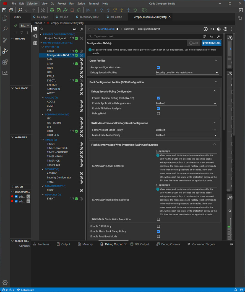The height and width of the screenshot is (292, 245).
Task: Open the Run and Debug view
Action: [5, 51]
